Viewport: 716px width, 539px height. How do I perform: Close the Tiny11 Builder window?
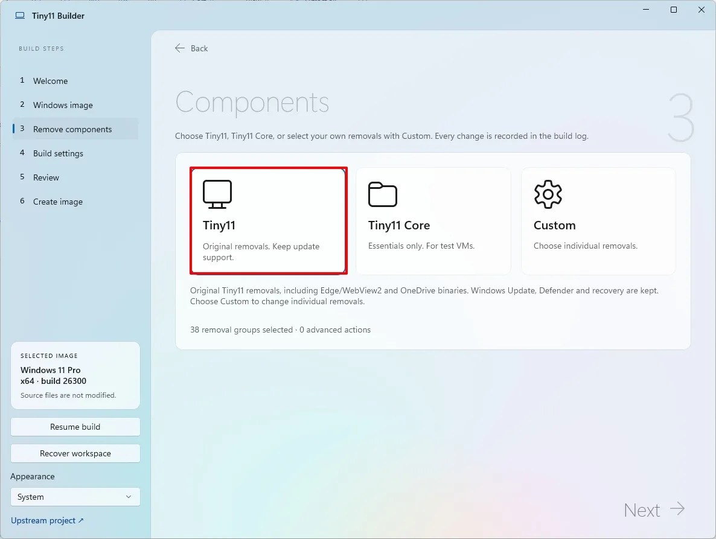tap(702, 10)
